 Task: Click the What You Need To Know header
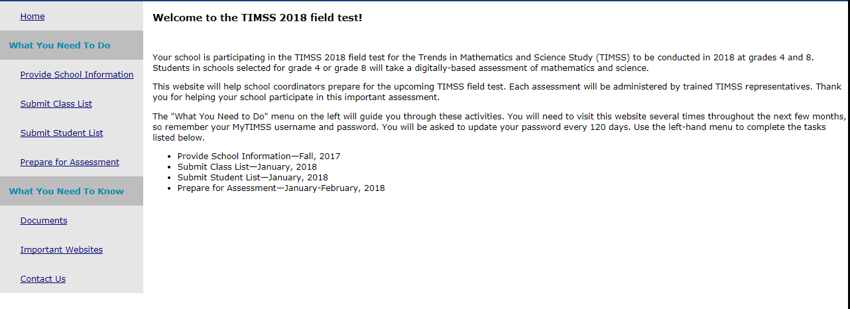[66, 192]
